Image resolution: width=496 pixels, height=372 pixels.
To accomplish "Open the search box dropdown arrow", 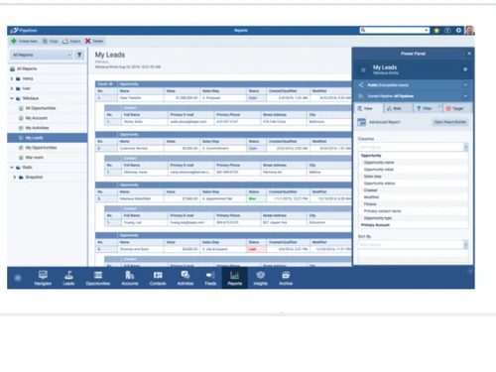I will (x=427, y=31).
